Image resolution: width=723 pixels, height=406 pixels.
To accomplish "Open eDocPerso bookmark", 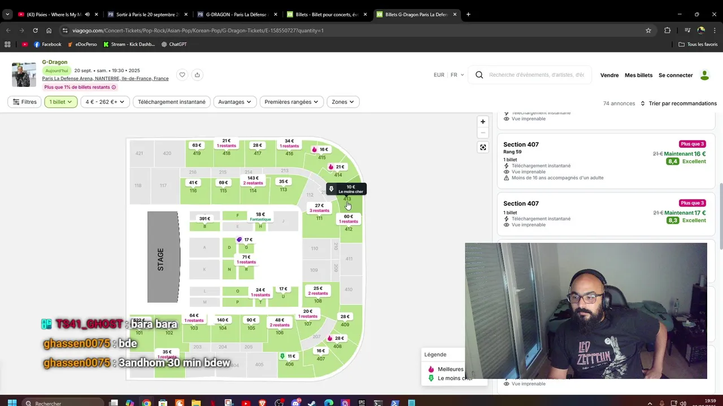I will (82, 44).
